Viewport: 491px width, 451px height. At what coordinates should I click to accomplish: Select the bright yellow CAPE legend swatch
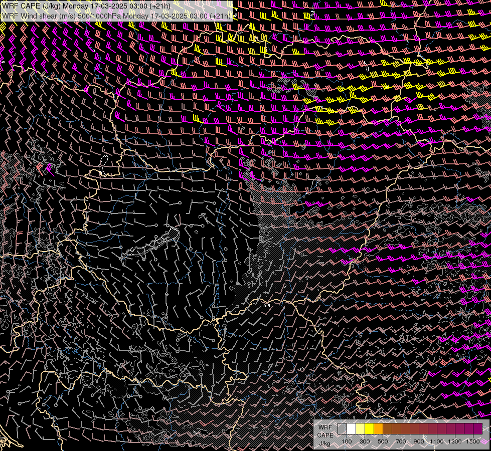[x=370, y=429]
